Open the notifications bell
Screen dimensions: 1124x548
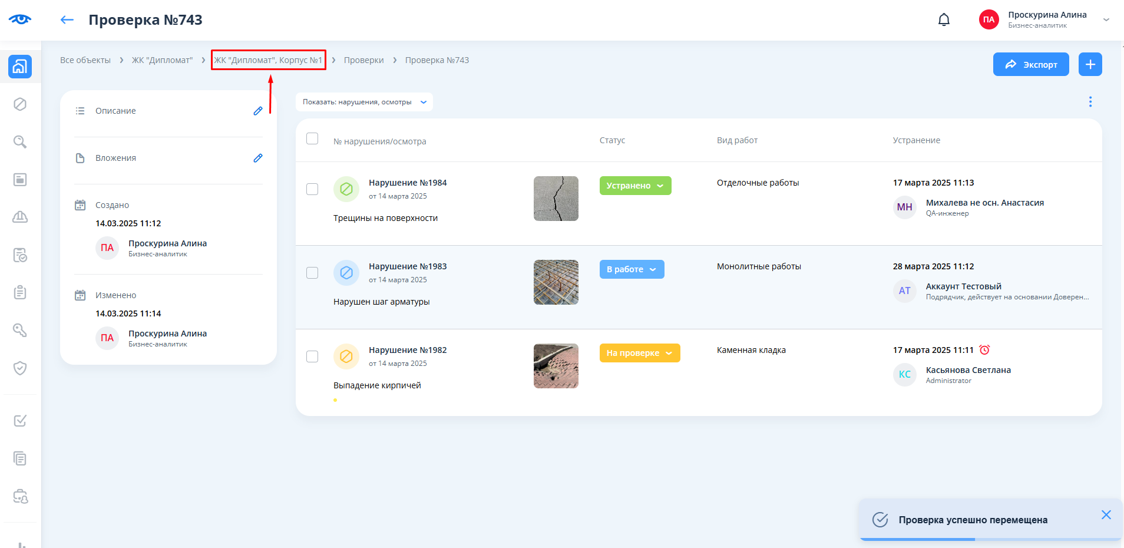(944, 20)
